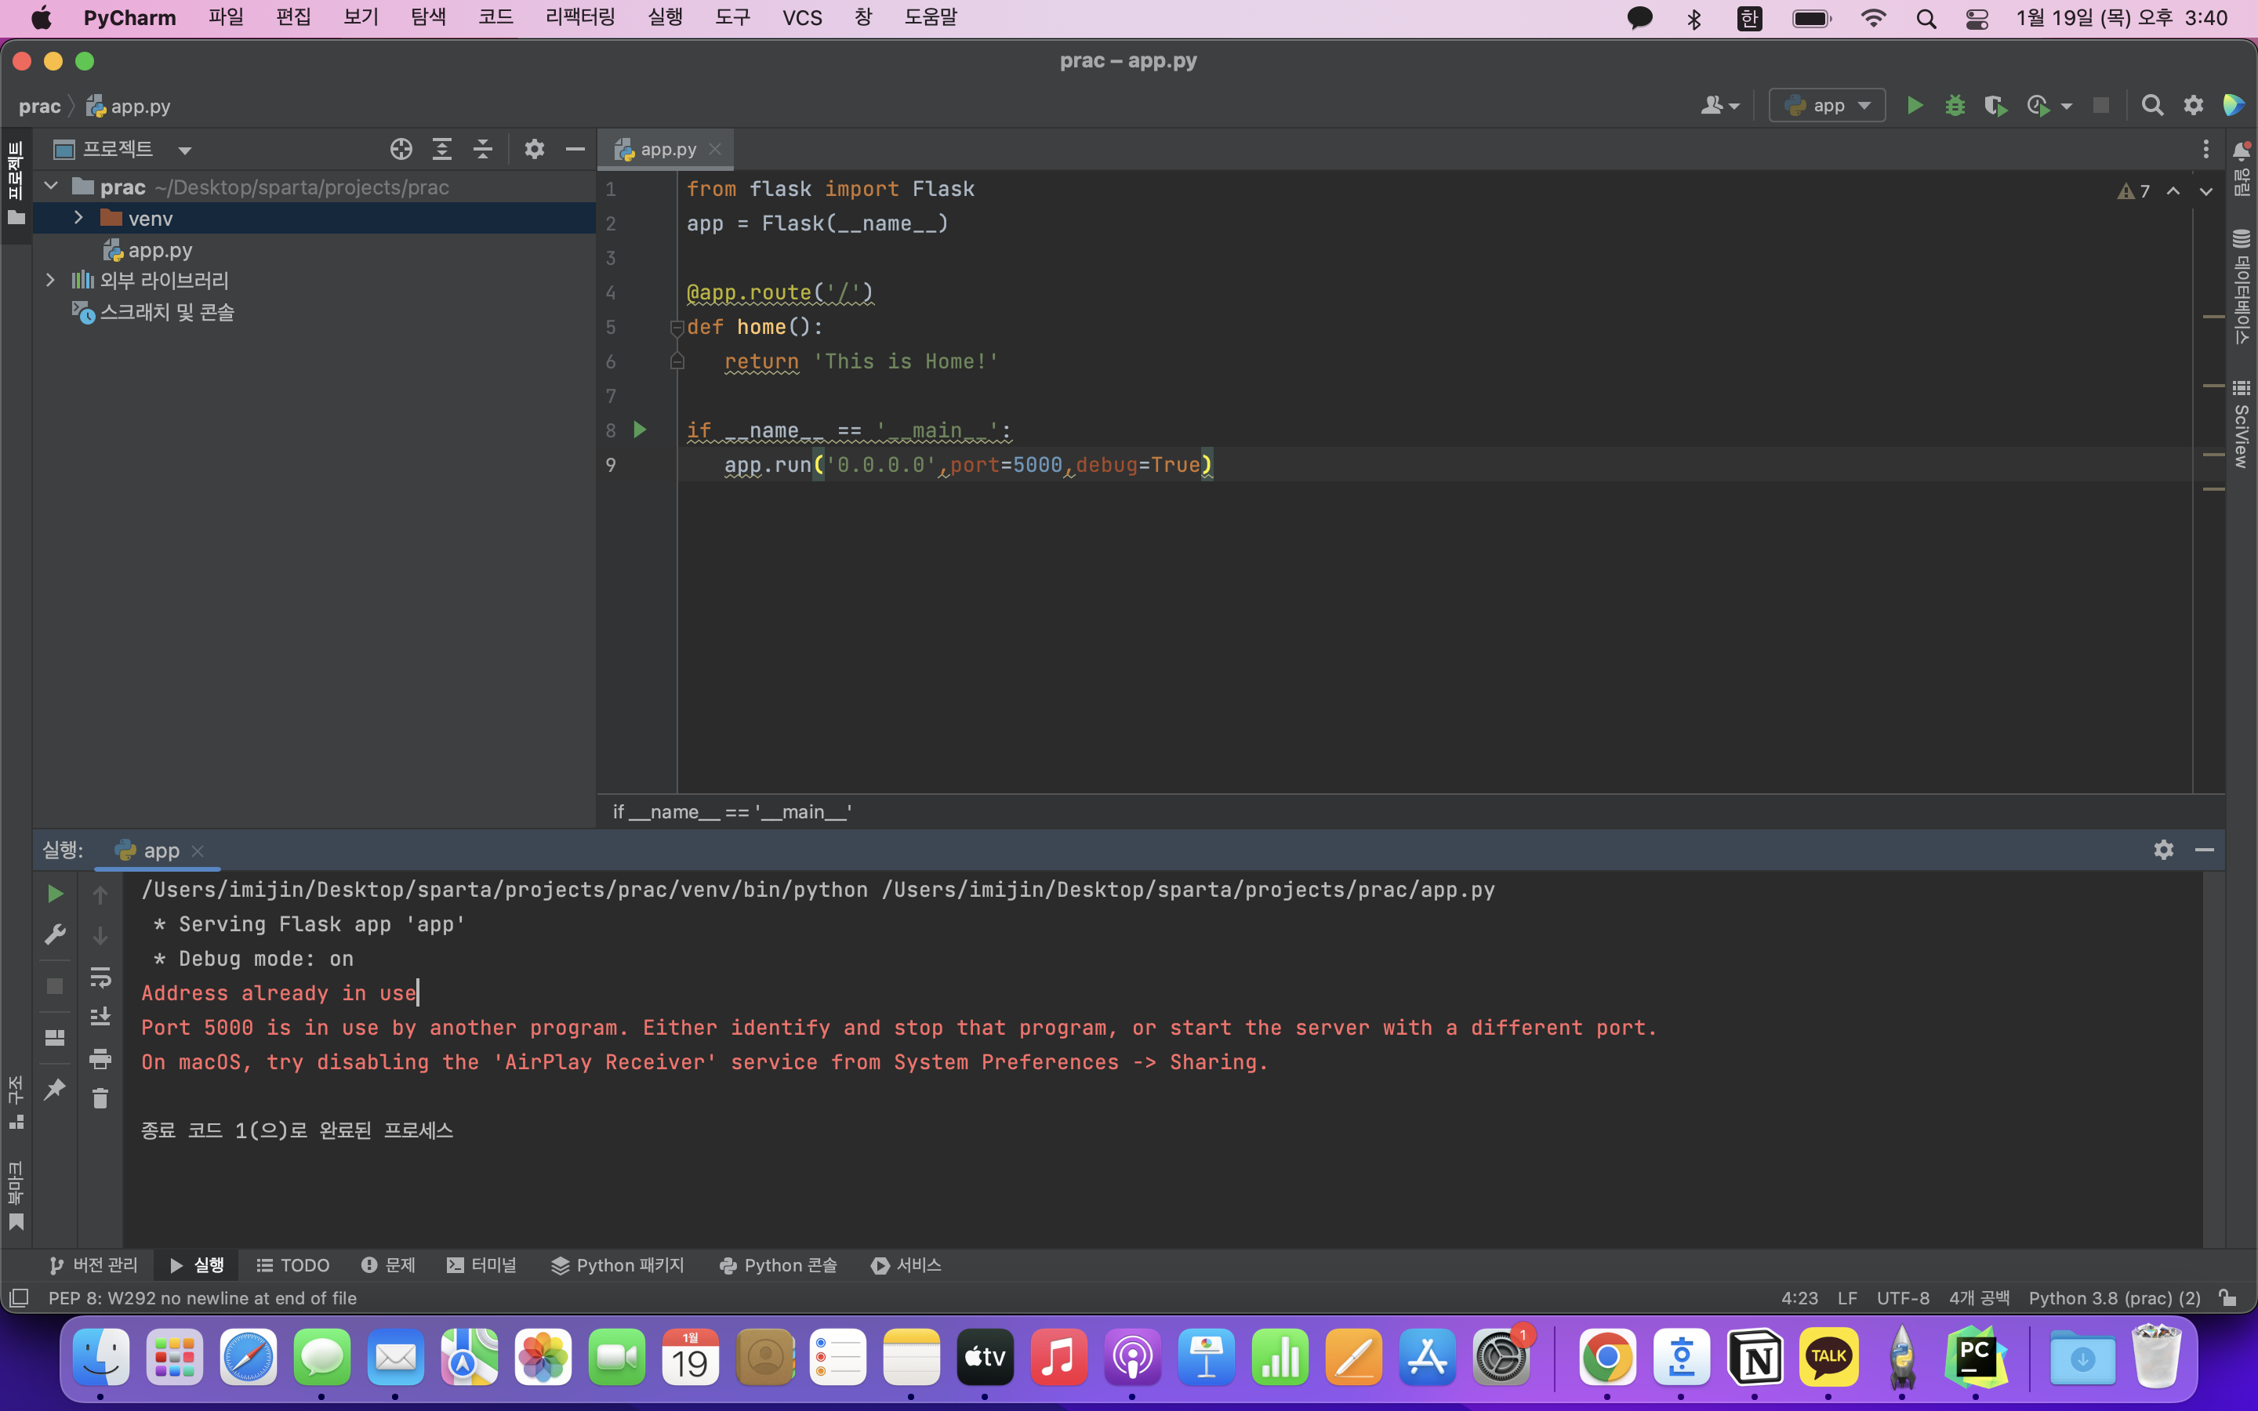Open the 파일 menu
2258x1411 pixels.
[226, 18]
